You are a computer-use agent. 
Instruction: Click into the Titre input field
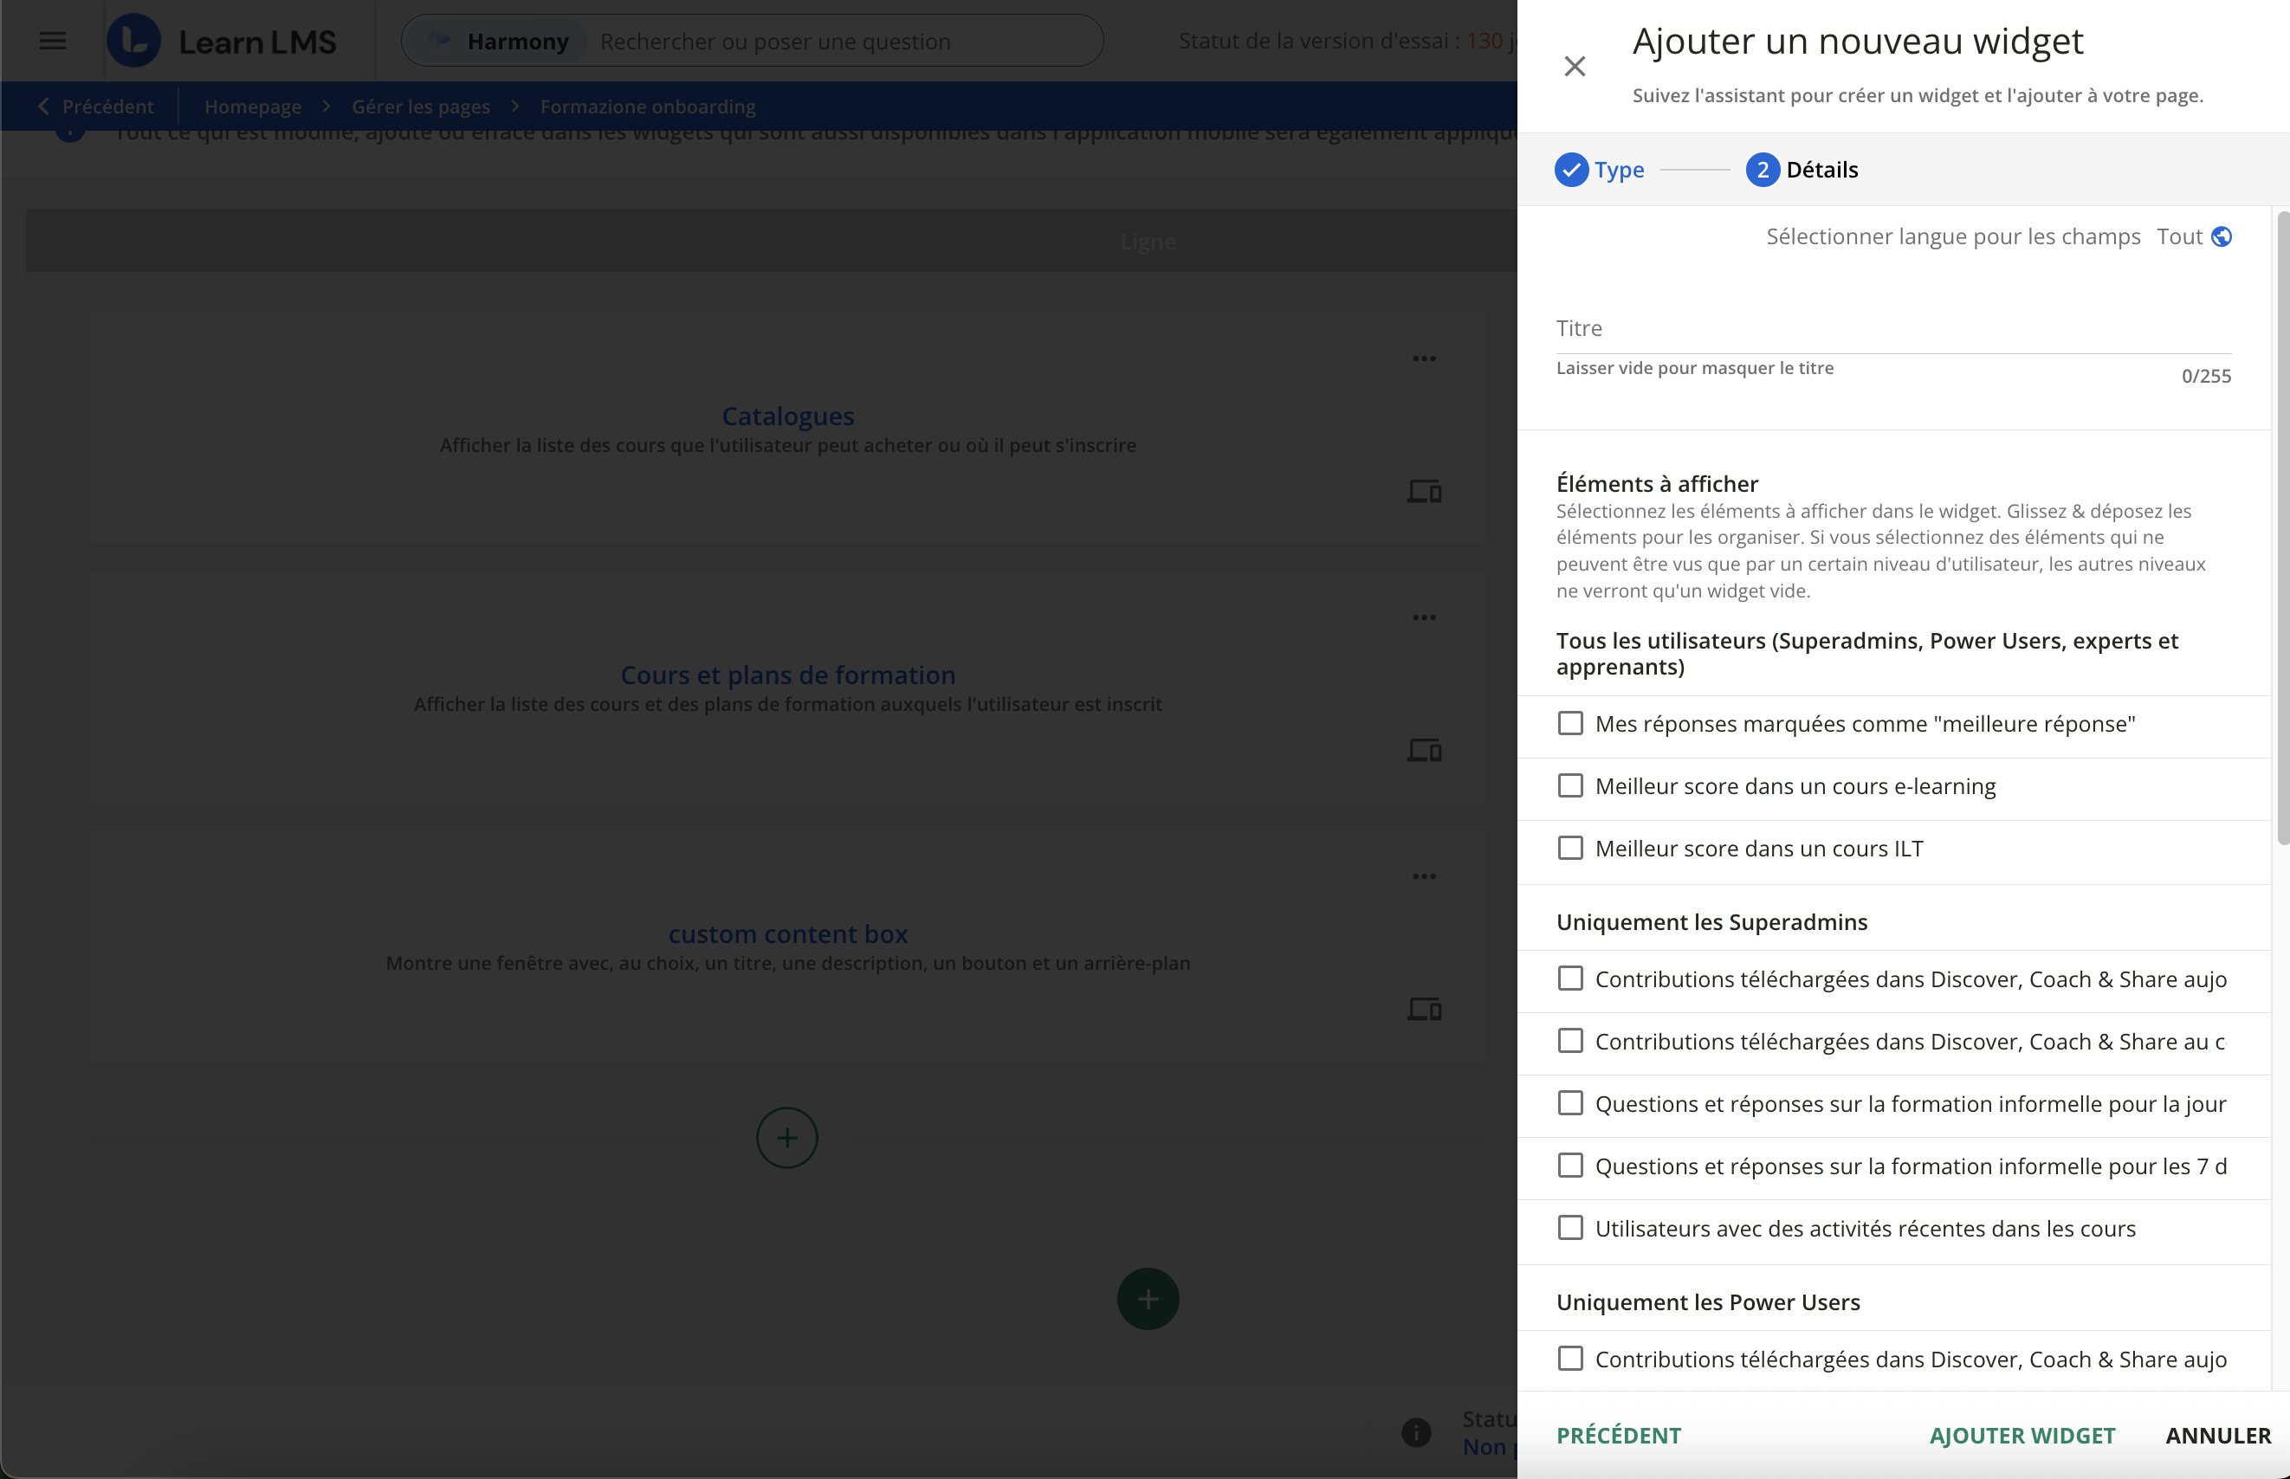pyautogui.click(x=1892, y=329)
